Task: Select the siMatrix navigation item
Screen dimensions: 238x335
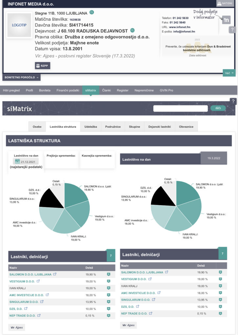Action: (90, 90)
